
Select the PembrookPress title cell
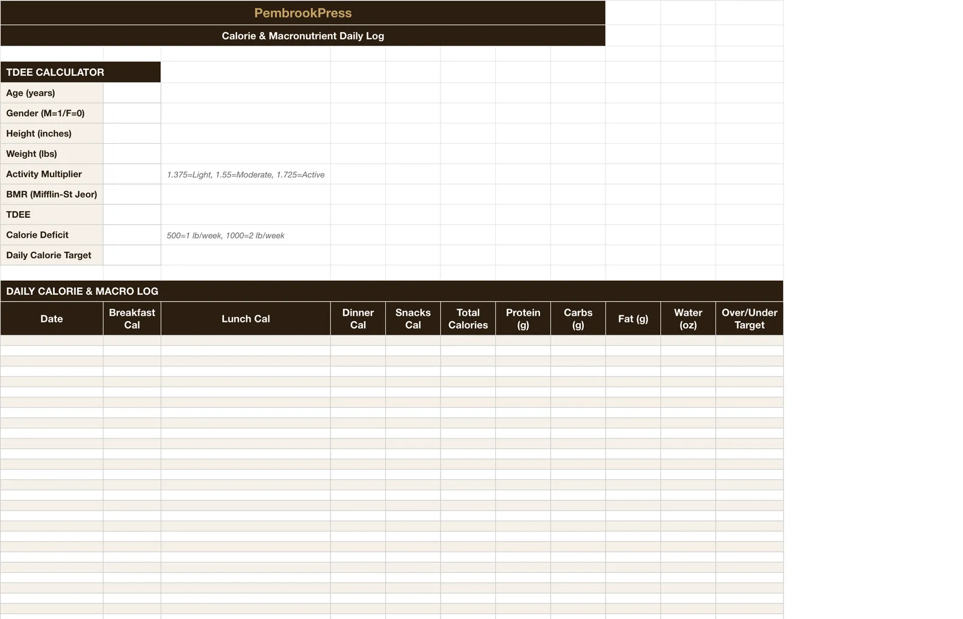(x=303, y=13)
